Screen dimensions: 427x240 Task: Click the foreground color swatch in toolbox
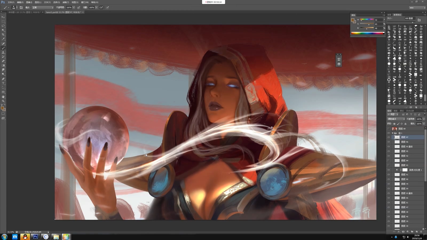click(x=2, y=108)
